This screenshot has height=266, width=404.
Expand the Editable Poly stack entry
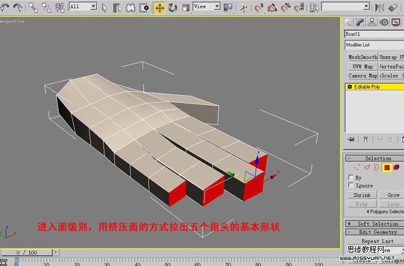tap(350, 87)
